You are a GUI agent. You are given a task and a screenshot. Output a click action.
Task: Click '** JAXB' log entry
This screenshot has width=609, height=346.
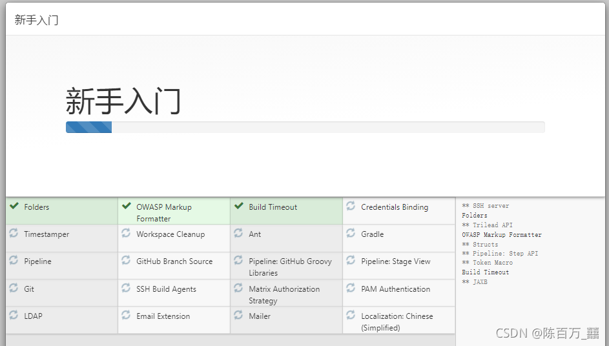(474, 282)
